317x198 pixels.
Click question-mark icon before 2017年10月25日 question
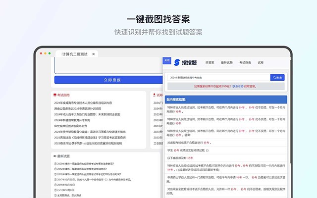[55, 179]
